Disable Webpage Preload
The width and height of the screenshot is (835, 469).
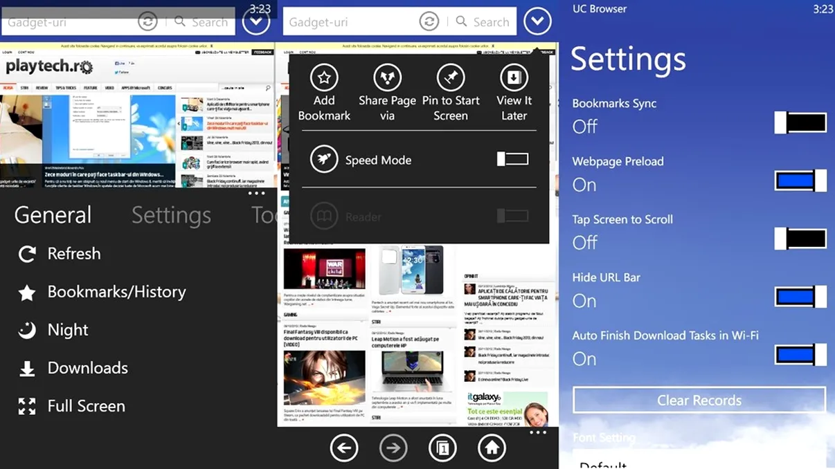[x=800, y=181]
